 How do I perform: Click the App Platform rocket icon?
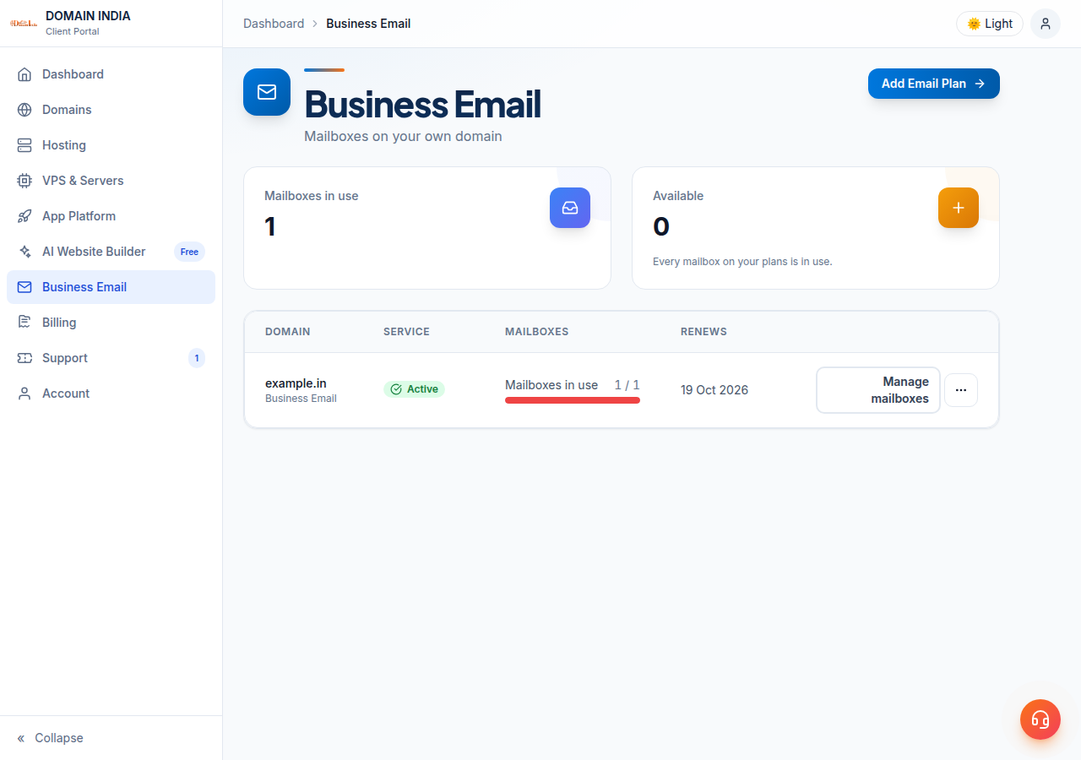tap(24, 216)
